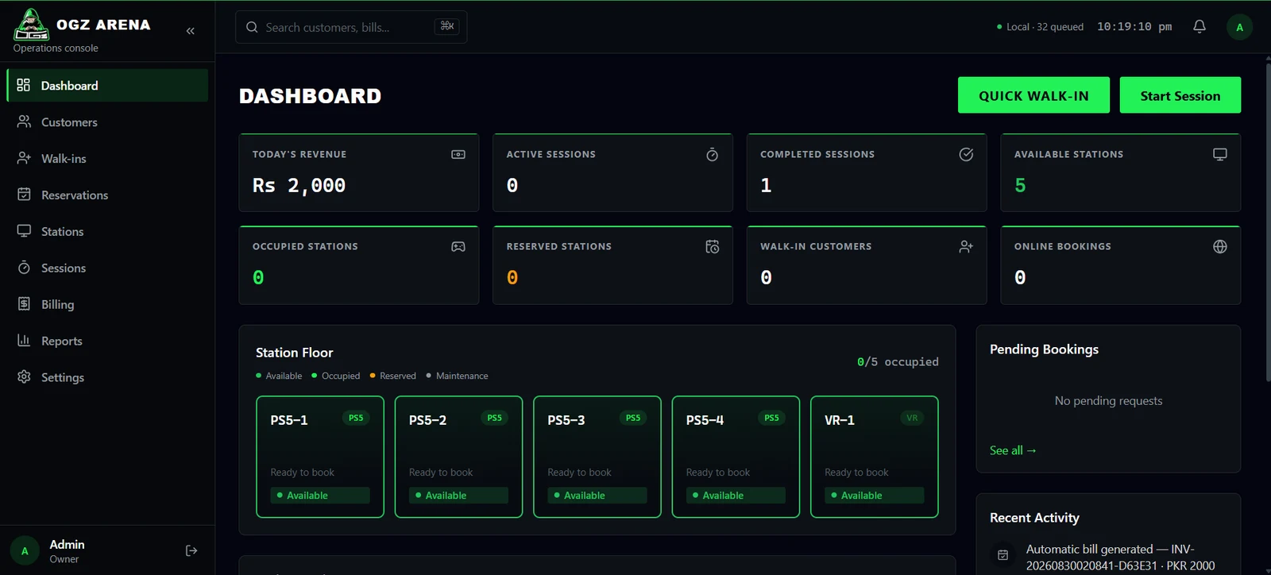
Task: Open Settings from the sidebar
Action: click(107, 377)
